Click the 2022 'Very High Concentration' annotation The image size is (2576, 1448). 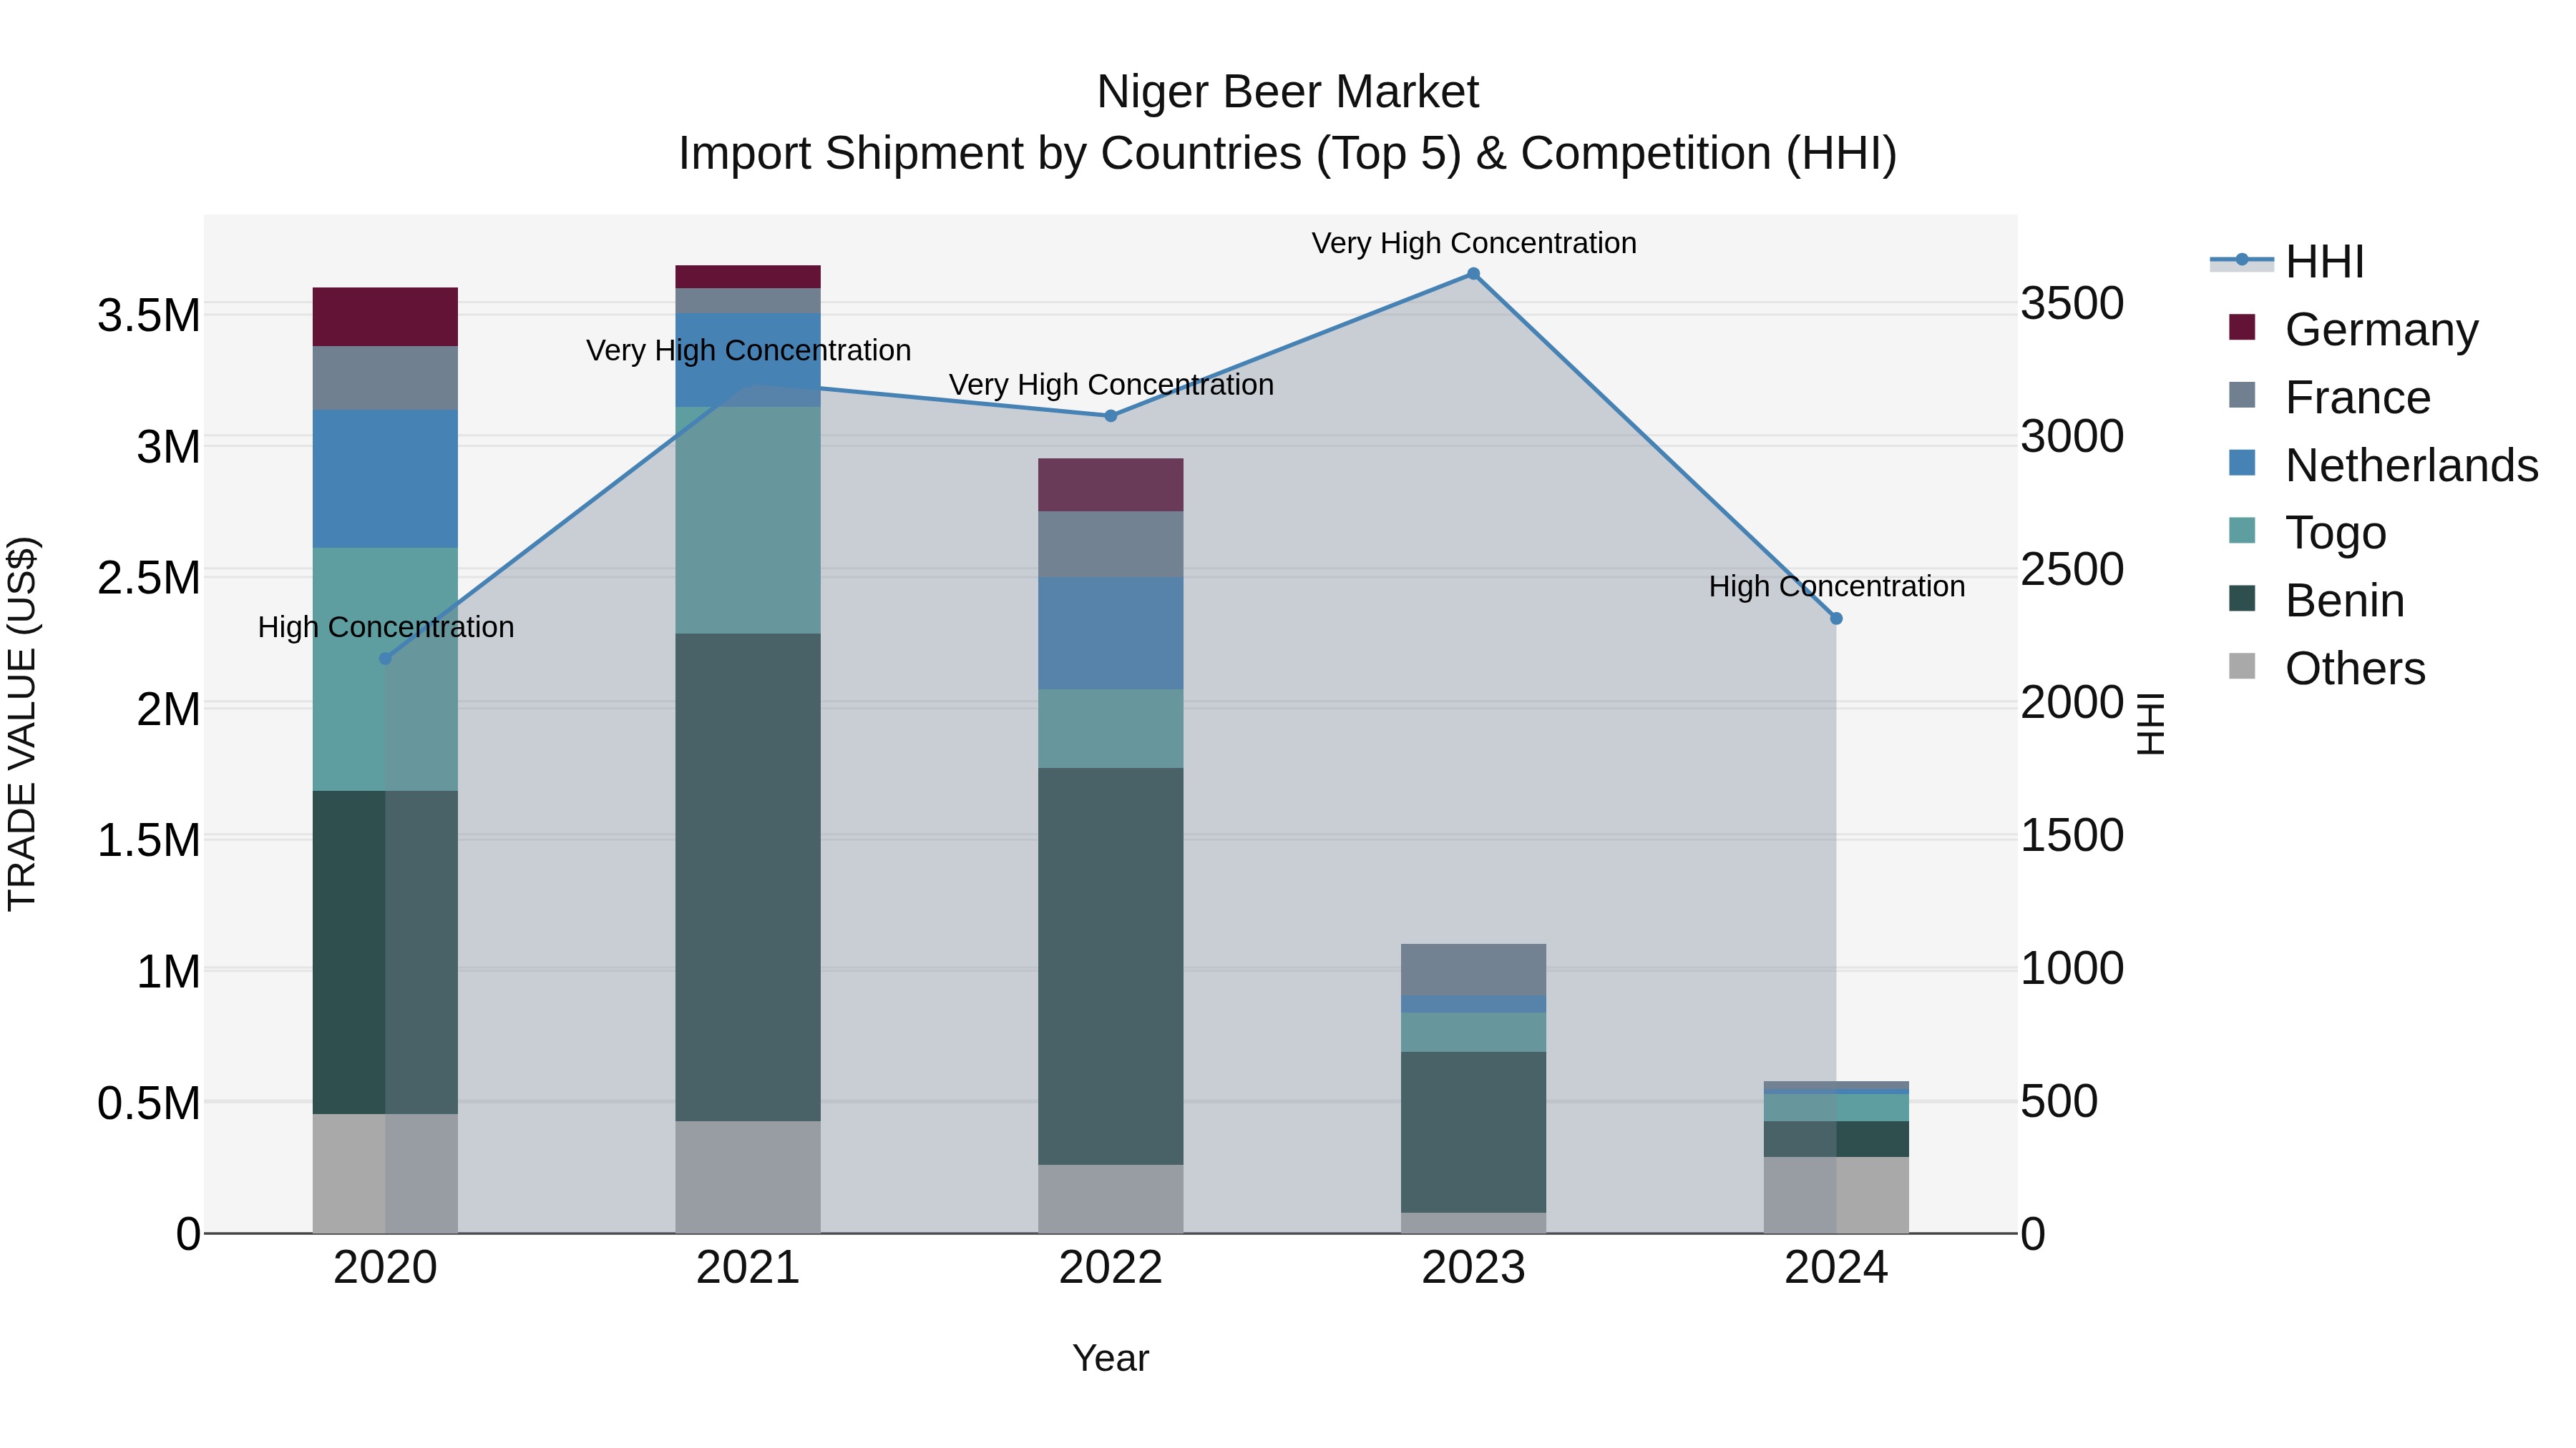coord(1111,385)
